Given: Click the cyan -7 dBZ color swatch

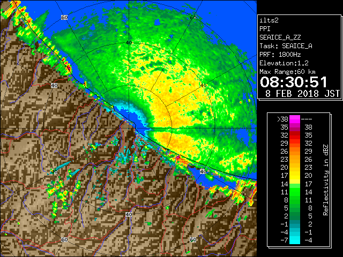Looking at the screenshot, I should point(295,240).
